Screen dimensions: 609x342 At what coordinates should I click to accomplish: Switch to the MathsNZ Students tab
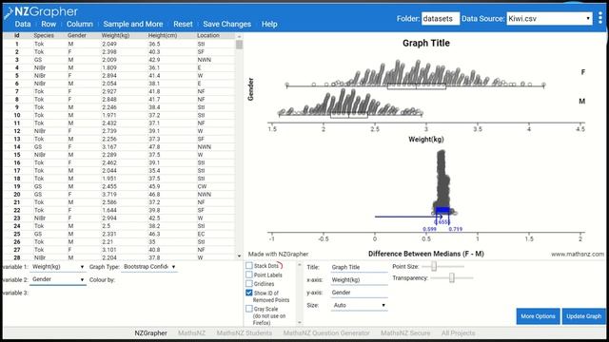point(245,333)
